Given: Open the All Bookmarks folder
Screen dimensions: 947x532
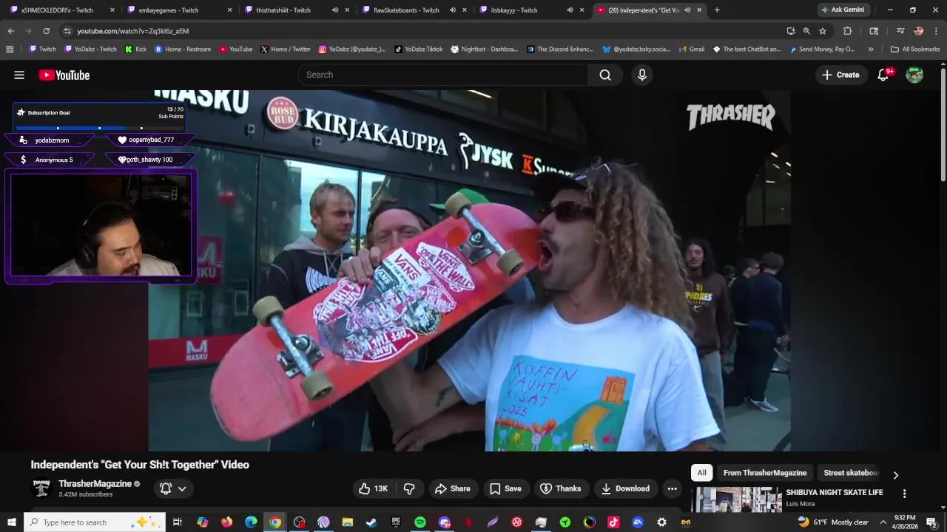Looking at the screenshot, I should click(915, 50).
